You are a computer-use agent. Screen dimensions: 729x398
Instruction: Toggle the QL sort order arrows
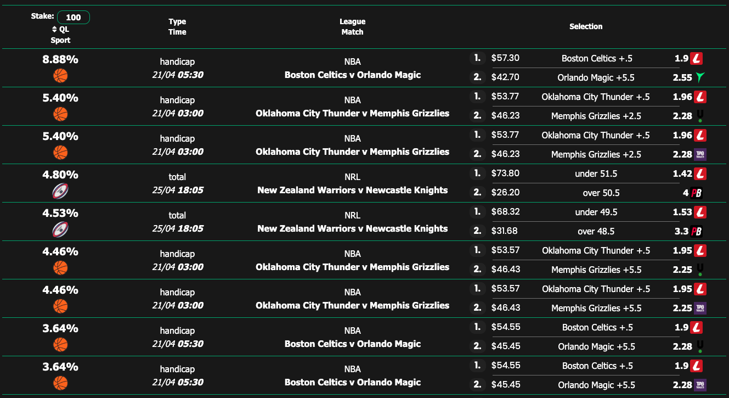pos(54,29)
